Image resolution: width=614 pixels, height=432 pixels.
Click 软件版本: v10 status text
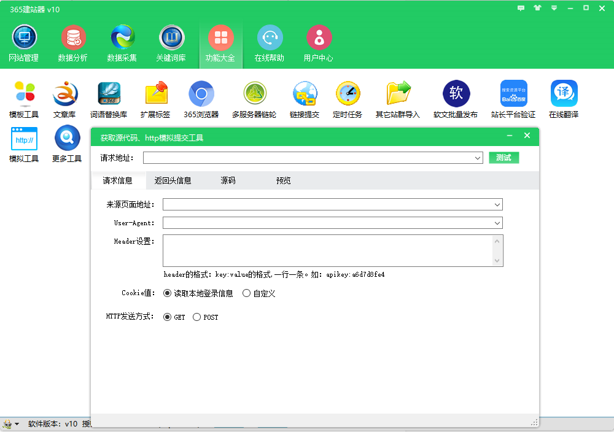click(53, 424)
